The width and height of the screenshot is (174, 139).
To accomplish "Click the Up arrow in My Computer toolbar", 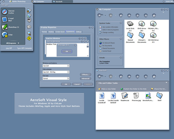I will 129,16.
